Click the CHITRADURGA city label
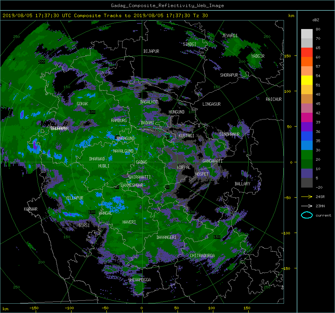 point(202,256)
